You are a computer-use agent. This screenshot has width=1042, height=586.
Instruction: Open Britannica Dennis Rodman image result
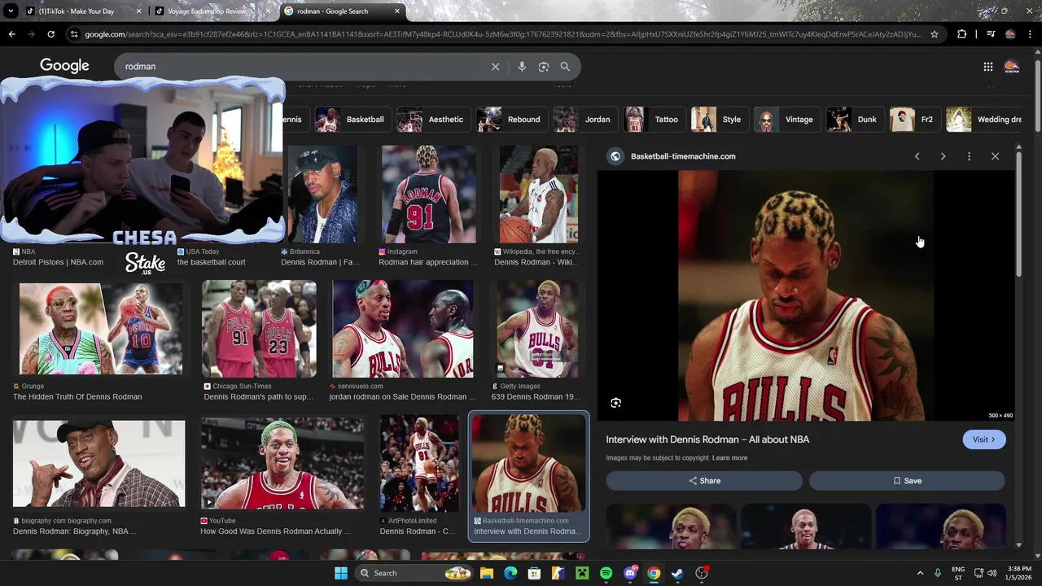coord(322,194)
